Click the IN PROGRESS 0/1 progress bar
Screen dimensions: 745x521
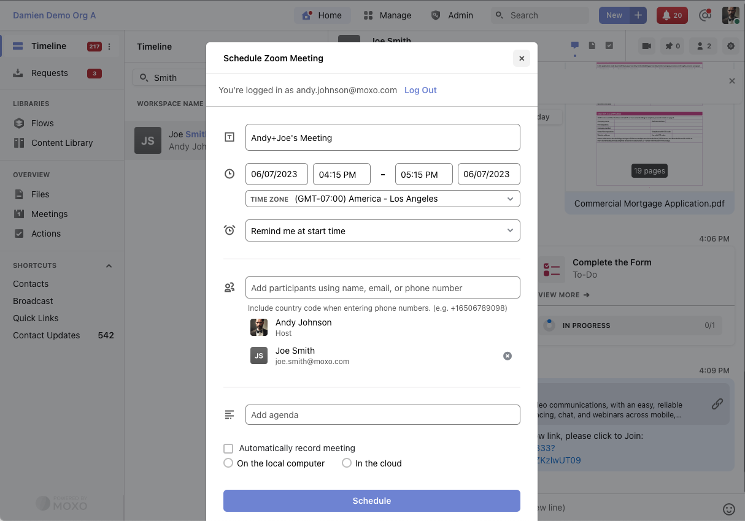click(630, 325)
